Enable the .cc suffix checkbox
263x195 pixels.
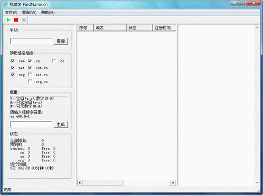54,61
